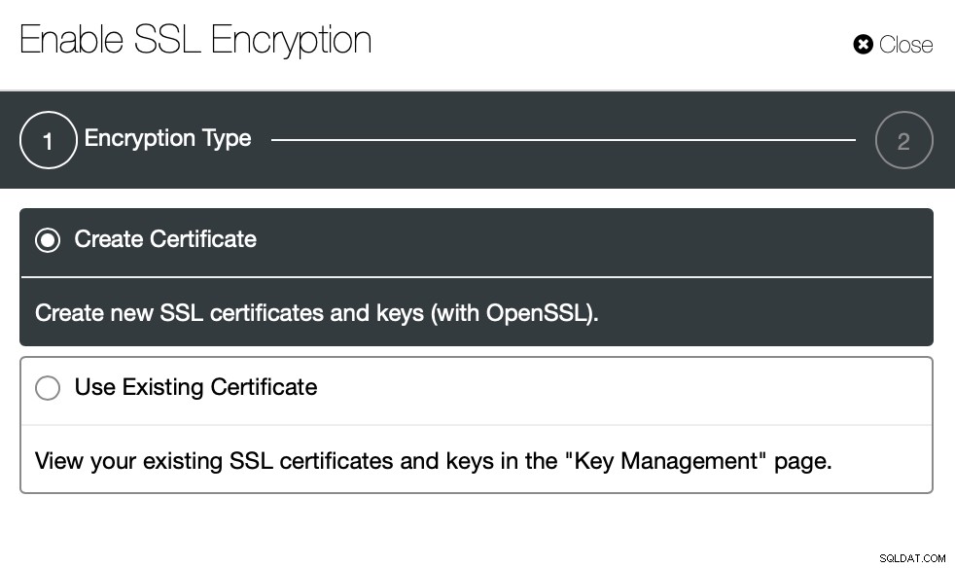Click the dark Create Certificate card header

tap(477, 242)
